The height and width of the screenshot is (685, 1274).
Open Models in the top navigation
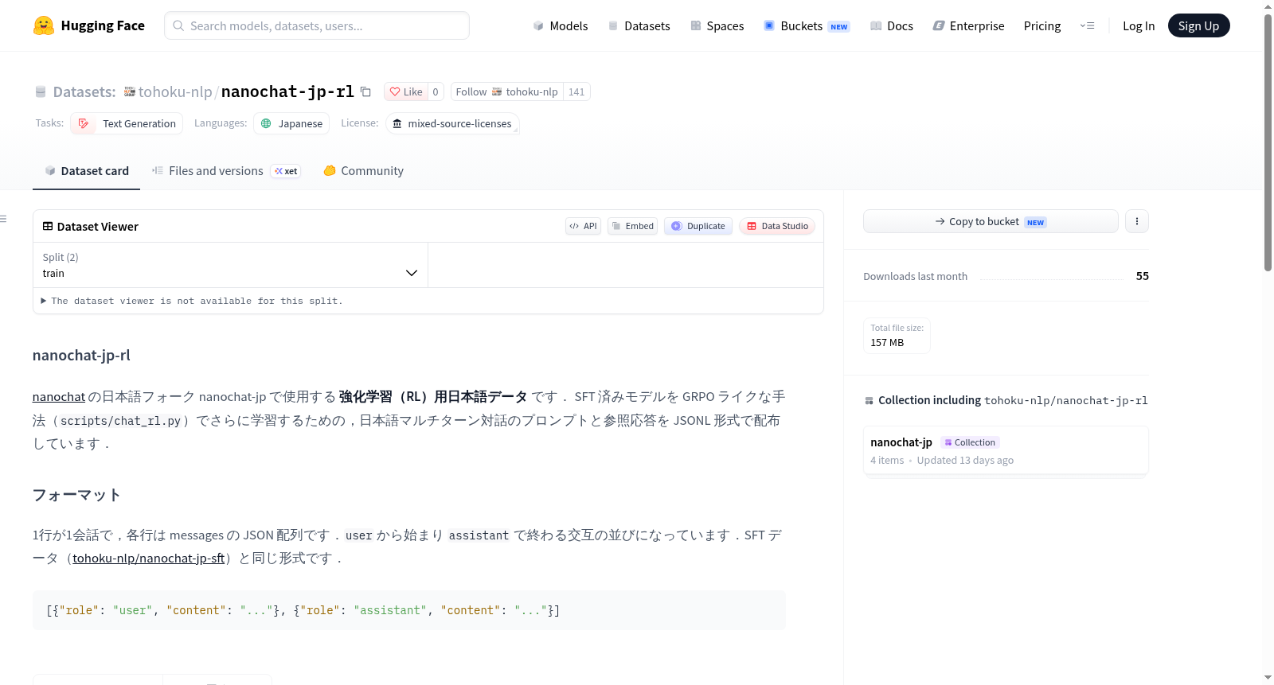(x=560, y=25)
